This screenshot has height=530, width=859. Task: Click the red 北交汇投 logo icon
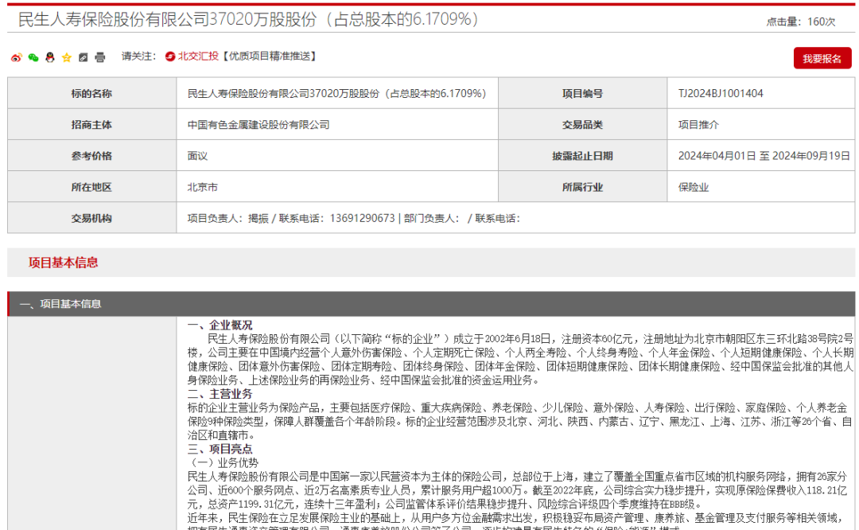pyautogui.click(x=169, y=57)
